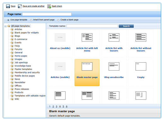
Task: Select the About us (mobile) template thumbnail
Action: coord(60,37)
